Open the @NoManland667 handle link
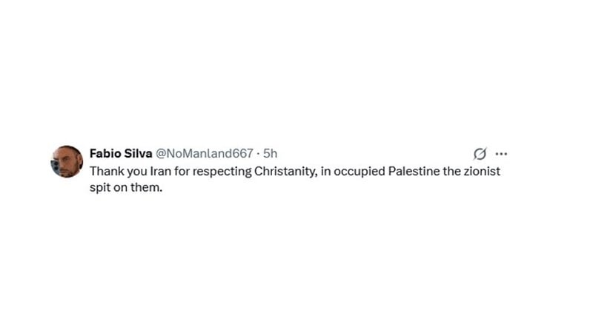 (204, 153)
